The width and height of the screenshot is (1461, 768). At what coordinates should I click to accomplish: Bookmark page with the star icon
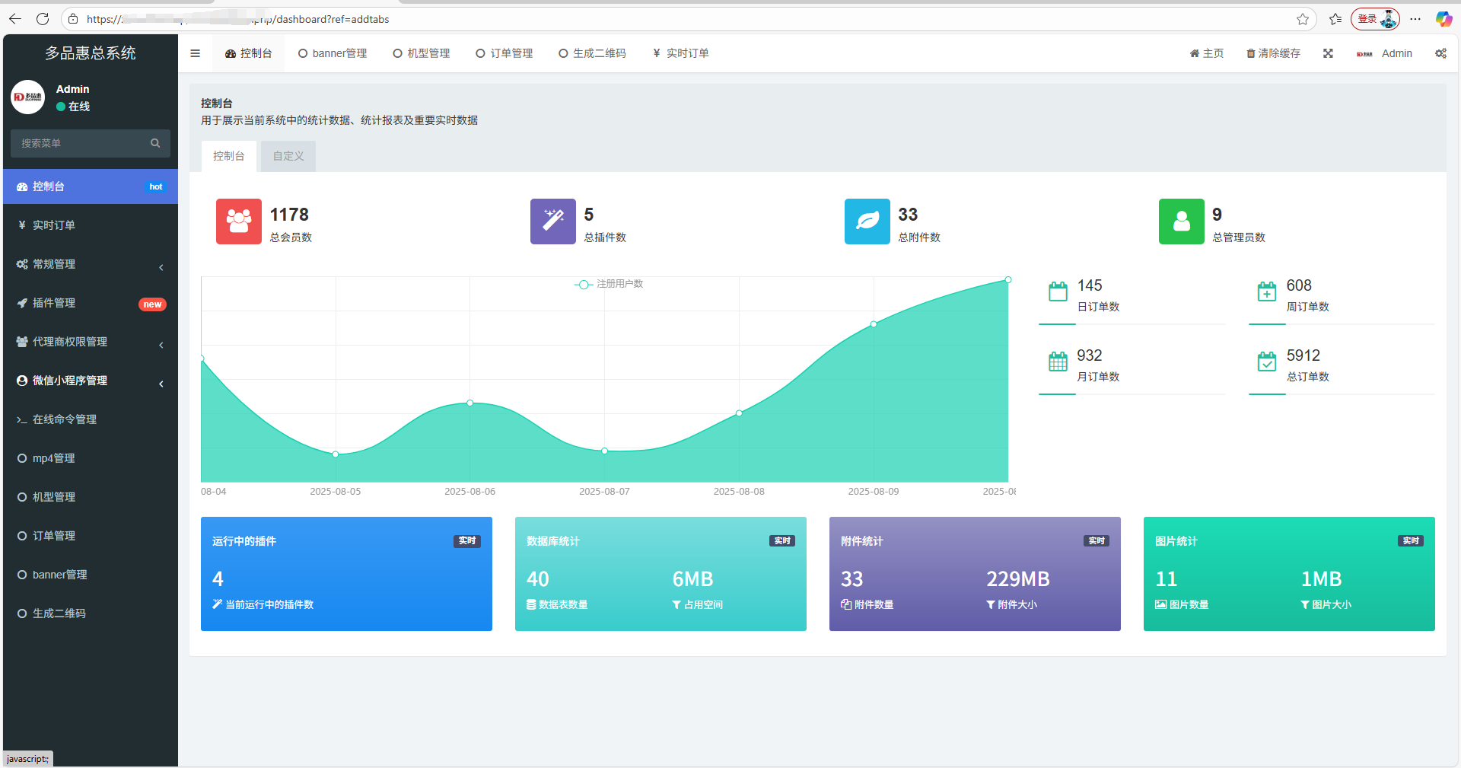[1303, 19]
